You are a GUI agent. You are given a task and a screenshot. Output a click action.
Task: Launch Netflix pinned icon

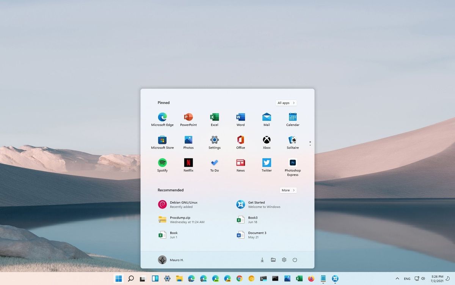point(188,163)
